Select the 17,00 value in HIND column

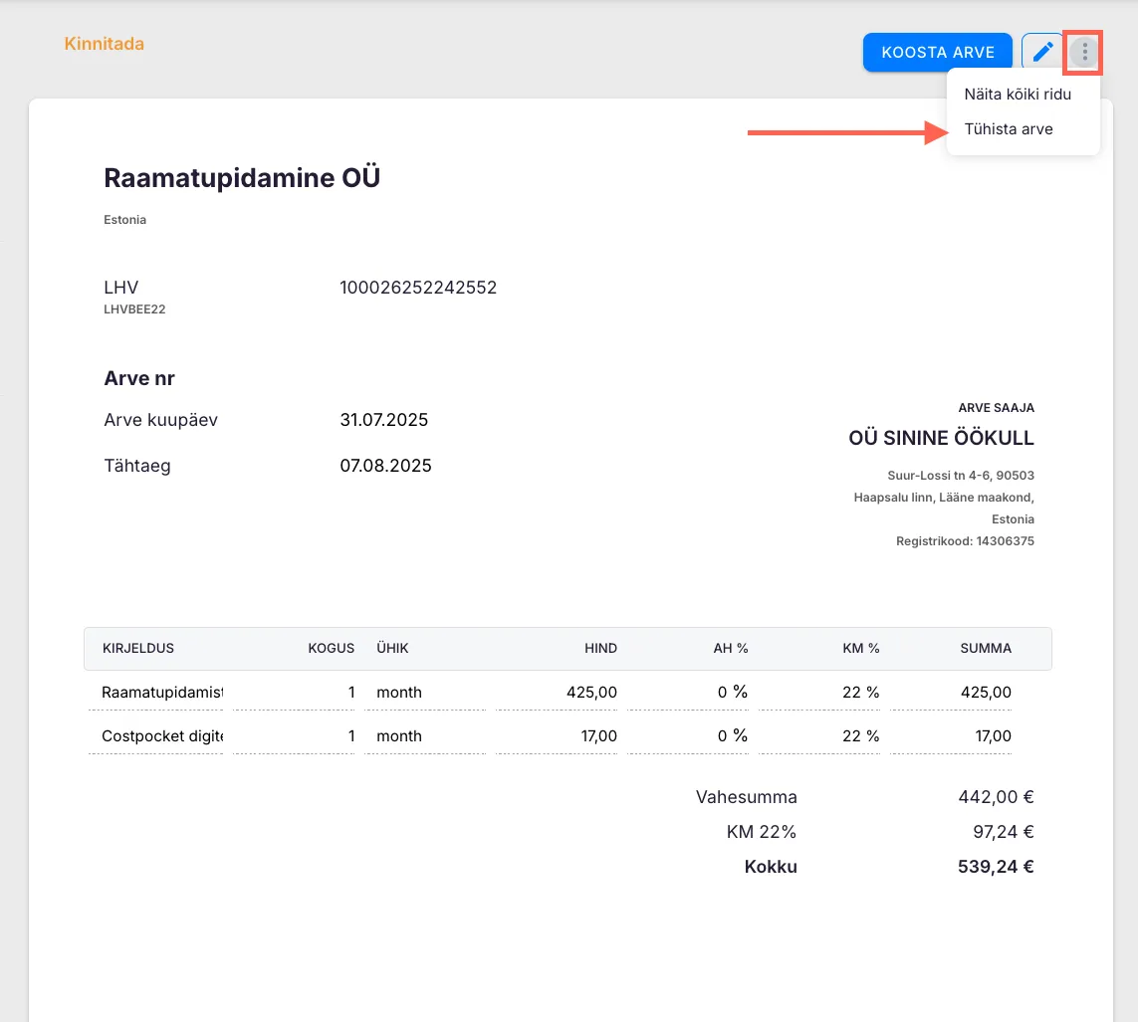563,736
